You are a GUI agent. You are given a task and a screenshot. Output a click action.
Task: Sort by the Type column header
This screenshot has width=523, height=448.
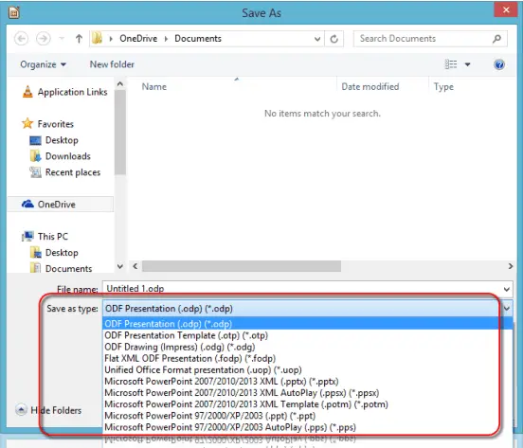pyautogui.click(x=443, y=87)
